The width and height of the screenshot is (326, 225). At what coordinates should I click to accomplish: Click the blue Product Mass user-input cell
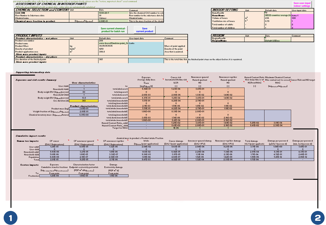point(146,46)
